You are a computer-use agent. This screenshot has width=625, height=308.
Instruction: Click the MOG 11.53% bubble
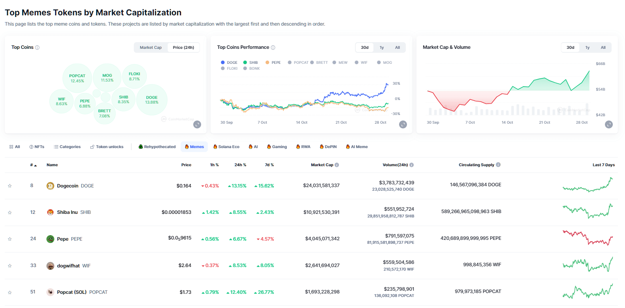[107, 78]
